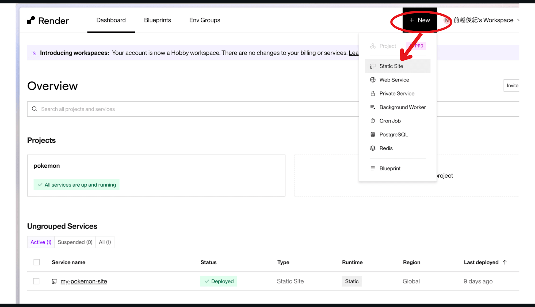535x307 pixels.
Task: Choose Blueprint from New menu
Action: pyautogui.click(x=398, y=168)
